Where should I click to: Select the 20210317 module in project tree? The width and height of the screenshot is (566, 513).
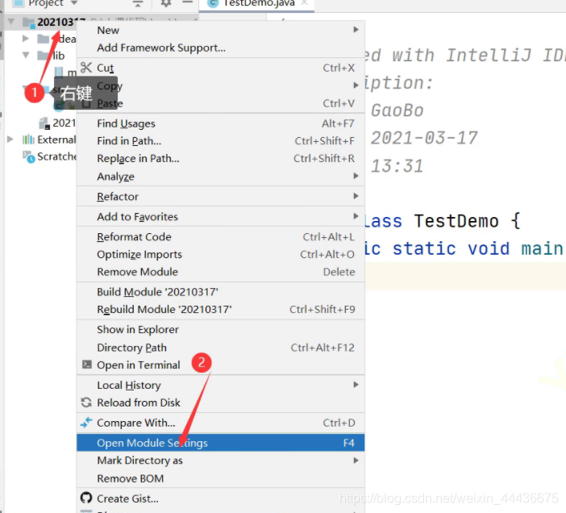tap(57, 22)
